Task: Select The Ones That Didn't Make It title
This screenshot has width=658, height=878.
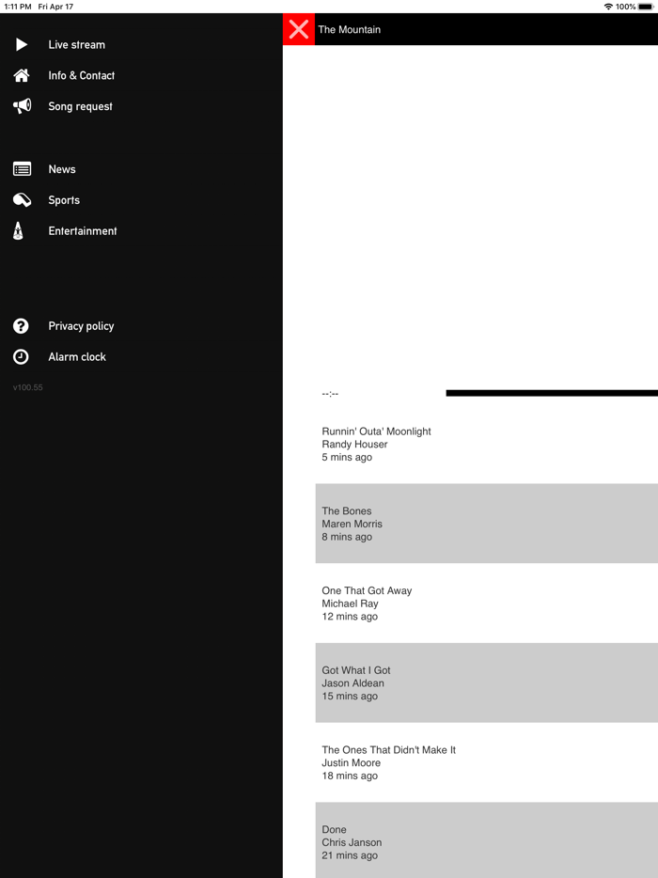Action: pyautogui.click(x=388, y=749)
